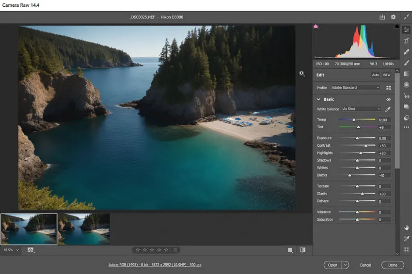Select the Color Sampler eyedropper tool
The width and height of the screenshot is (412, 274).
406,238
